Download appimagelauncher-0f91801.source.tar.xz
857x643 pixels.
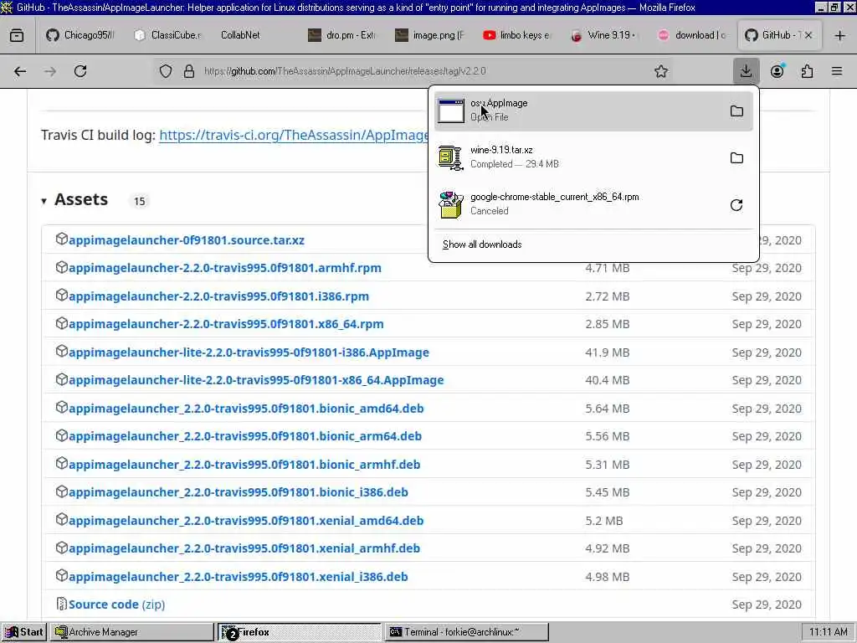pos(187,240)
